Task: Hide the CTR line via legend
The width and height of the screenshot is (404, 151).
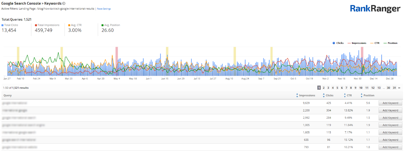Action: (375, 43)
